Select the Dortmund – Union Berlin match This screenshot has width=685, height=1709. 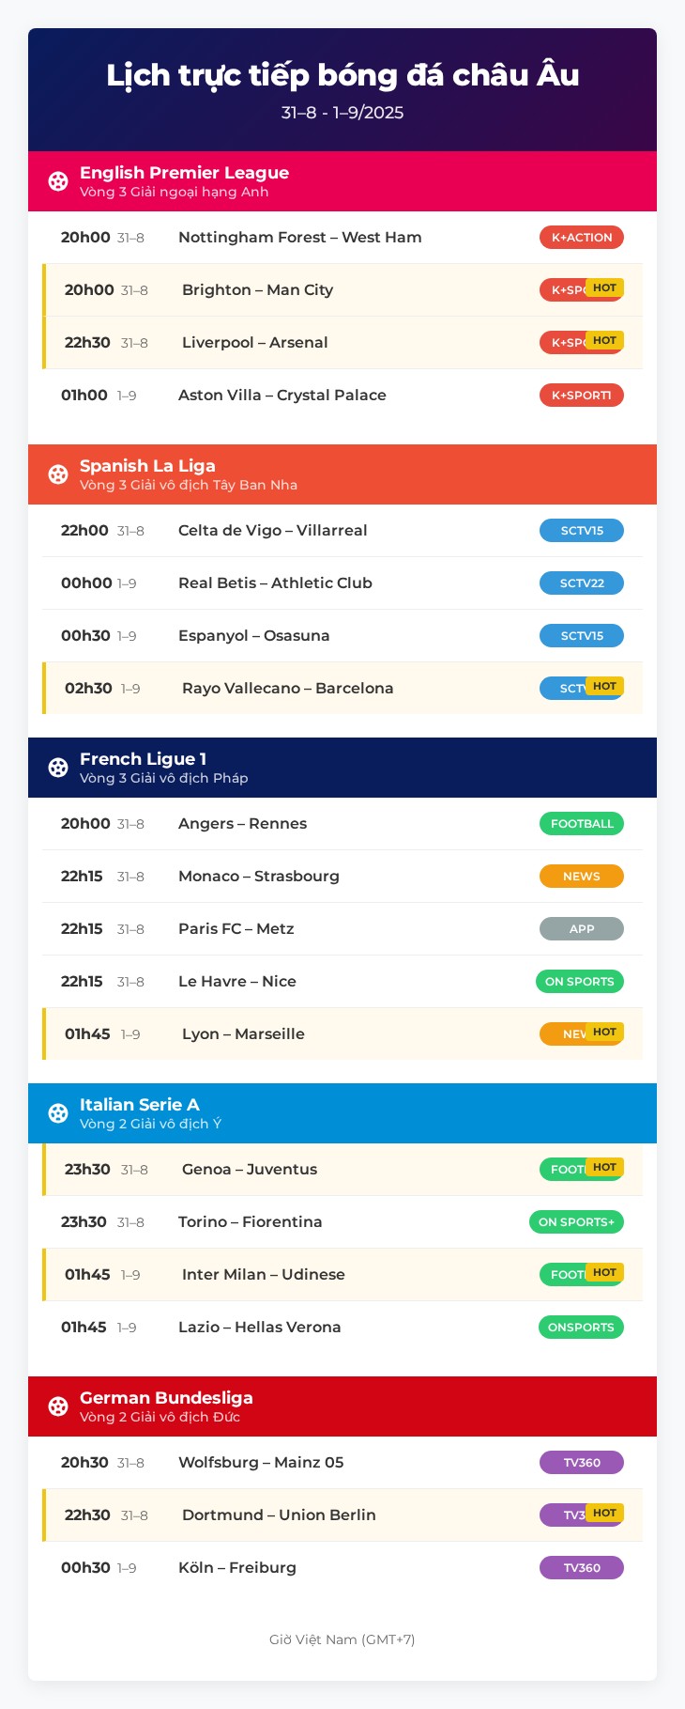tap(279, 1515)
